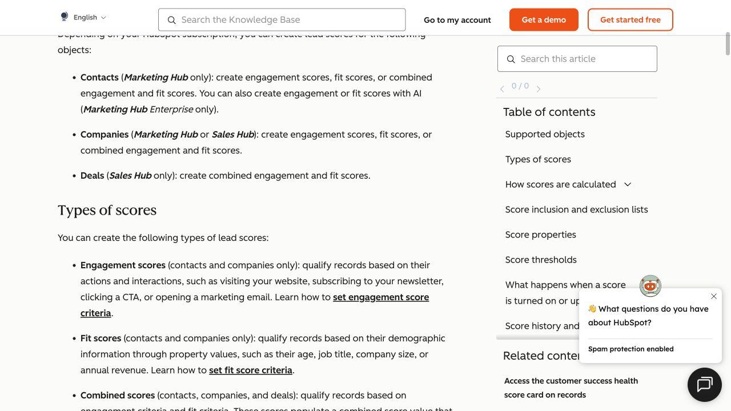Open the English language selector
This screenshot has width=731, height=411.
point(83,18)
